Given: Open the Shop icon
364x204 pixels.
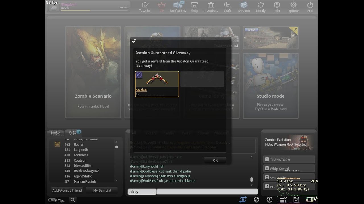Looking at the screenshot, I should (x=194, y=5).
